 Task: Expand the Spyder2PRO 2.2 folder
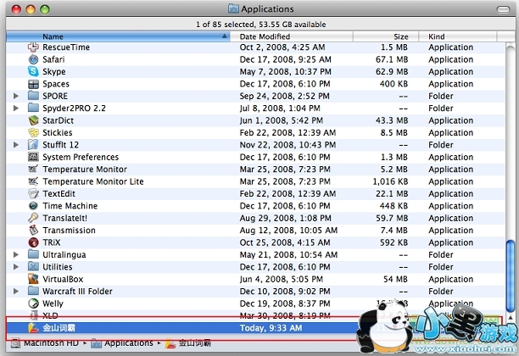pyautogui.click(x=16, y=108)
